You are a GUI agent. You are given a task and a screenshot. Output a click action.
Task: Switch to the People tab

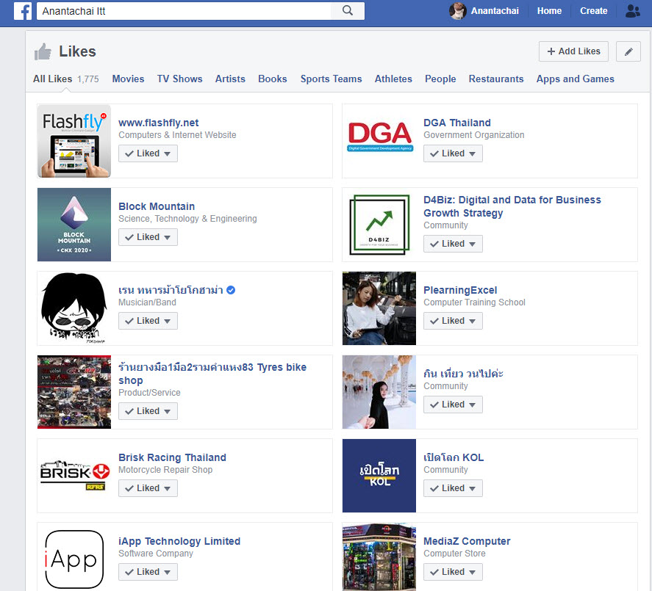(440, 79)
